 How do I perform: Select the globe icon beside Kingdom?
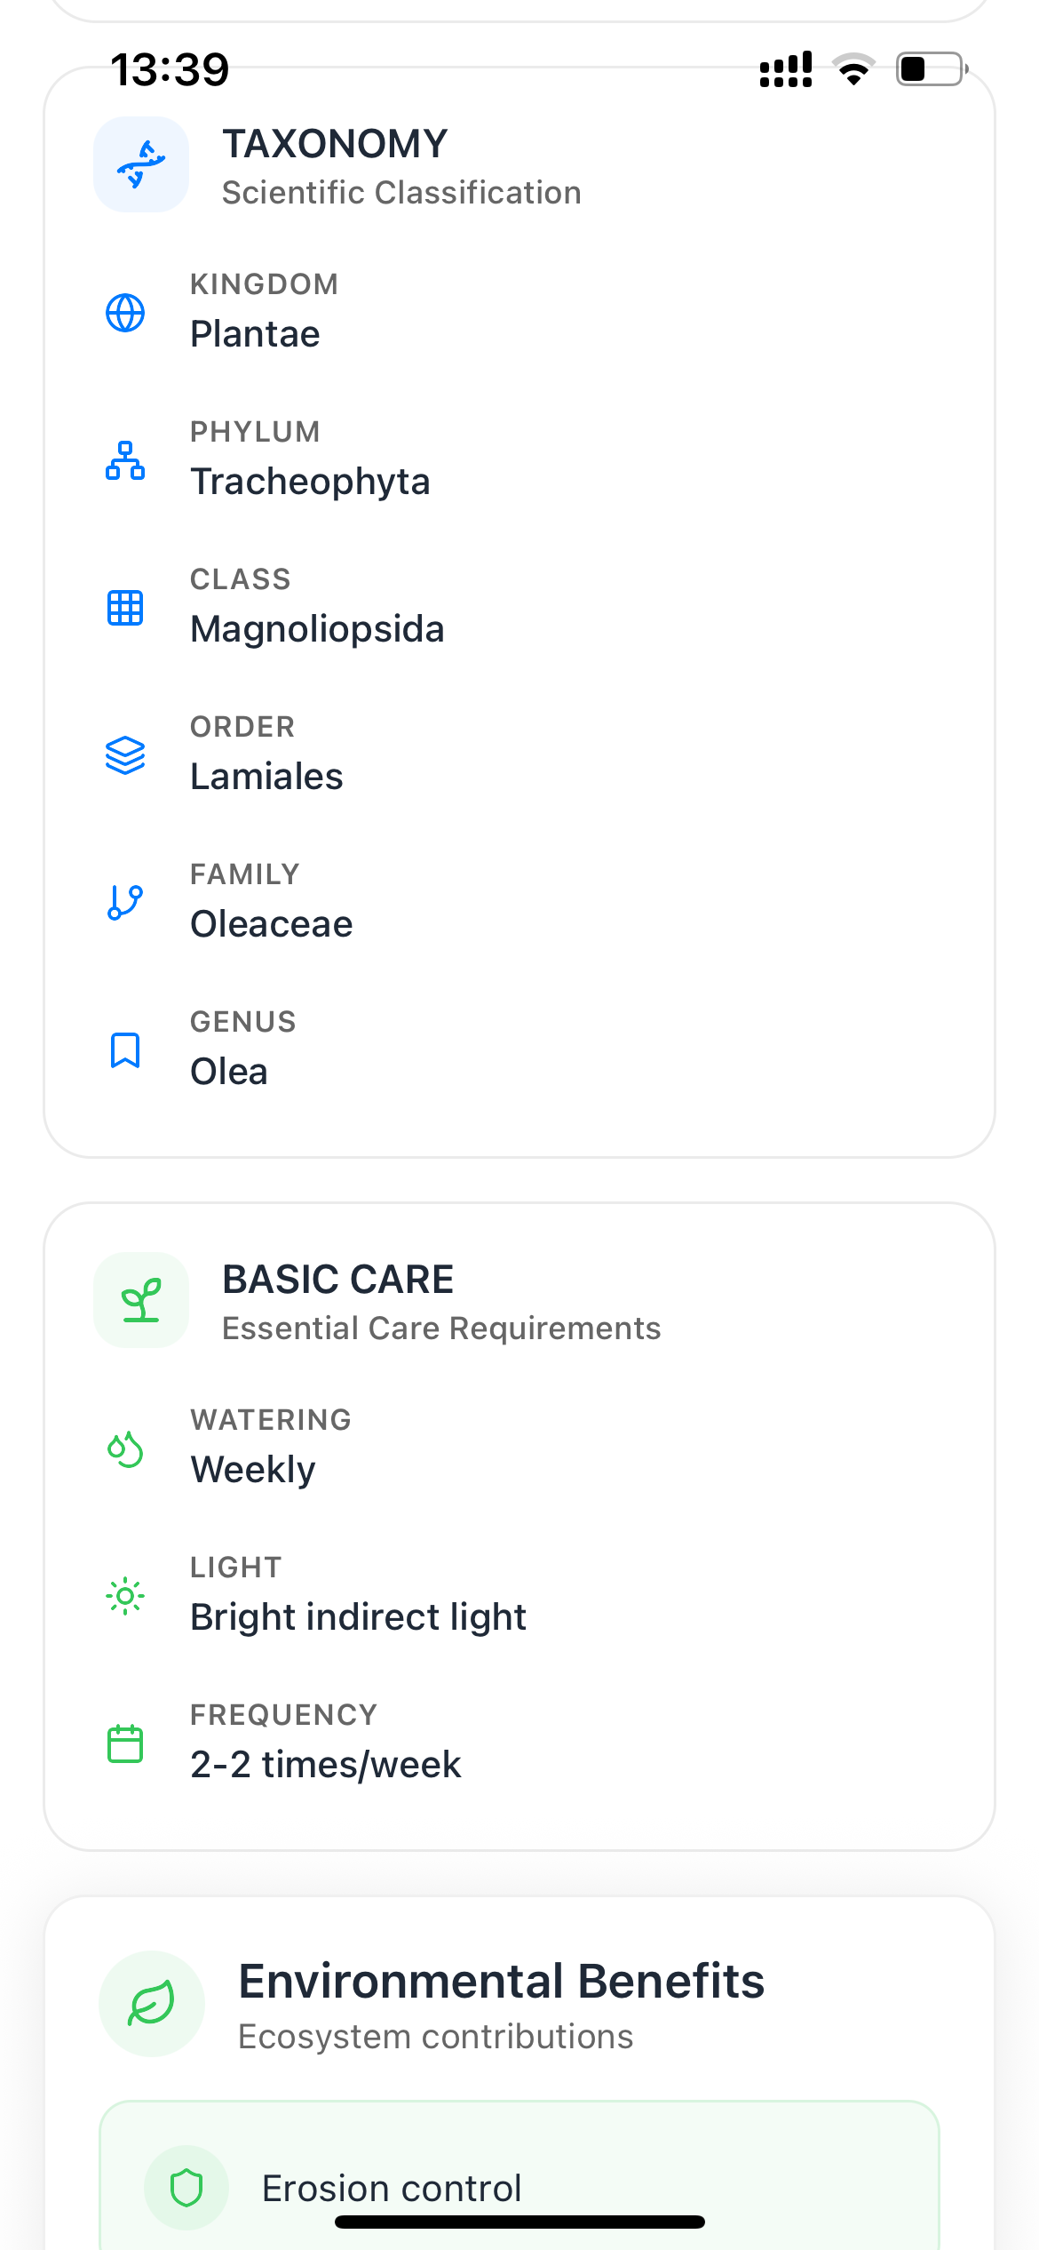125,313
